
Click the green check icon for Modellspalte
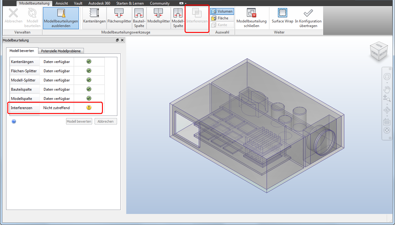89,98
